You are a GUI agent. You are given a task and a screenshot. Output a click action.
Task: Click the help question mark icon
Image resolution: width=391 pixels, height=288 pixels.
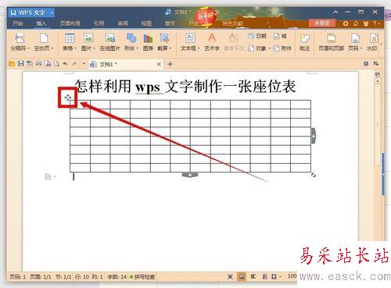[x=375, y=23]
